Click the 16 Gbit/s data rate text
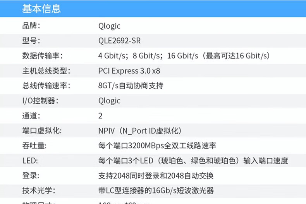This screenshot has height=204, width=306. (182, 56)
